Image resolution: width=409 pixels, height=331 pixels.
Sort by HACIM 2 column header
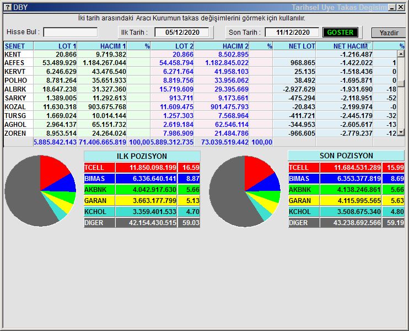222,46
